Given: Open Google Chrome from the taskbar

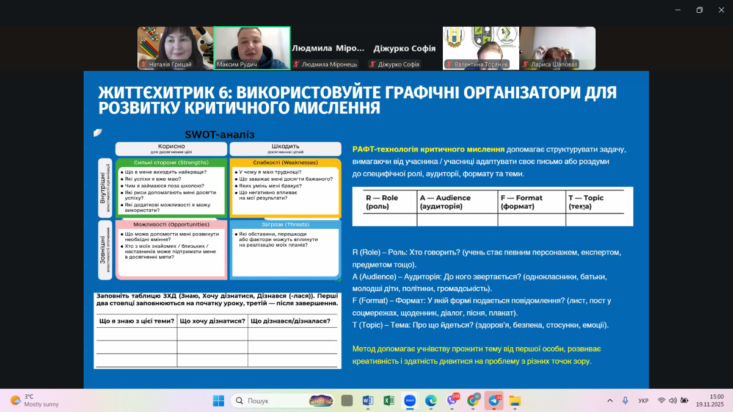Looking at the screenshot, I should [473, 400].
